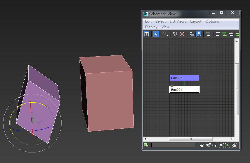Switch to References Mode layout
The width and height of the screenshot is (250, 163).
[198, 34]
